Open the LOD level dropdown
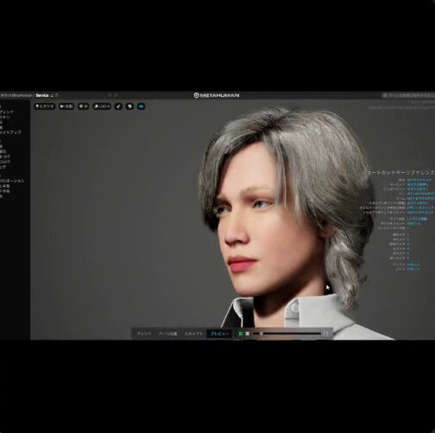Viewport: 435px width, 433px height. [102, 106]
